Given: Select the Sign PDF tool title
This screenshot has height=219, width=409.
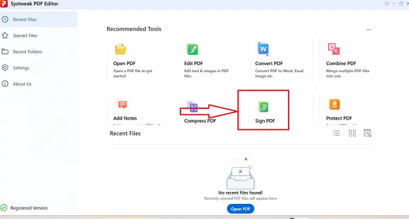Looking at the screenshot, I should tap(265, 121).
